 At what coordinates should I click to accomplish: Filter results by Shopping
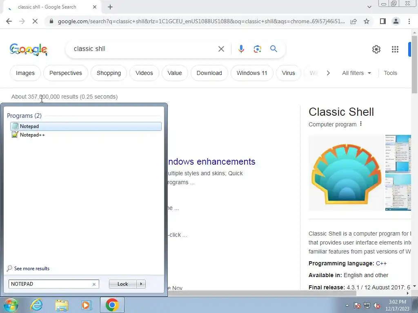(109, 73)
